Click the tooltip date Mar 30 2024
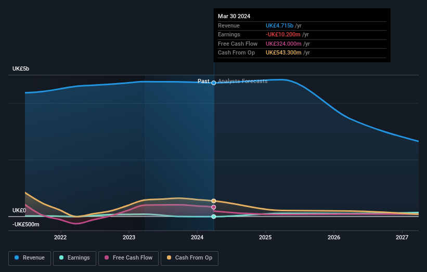 click(234, 16)
